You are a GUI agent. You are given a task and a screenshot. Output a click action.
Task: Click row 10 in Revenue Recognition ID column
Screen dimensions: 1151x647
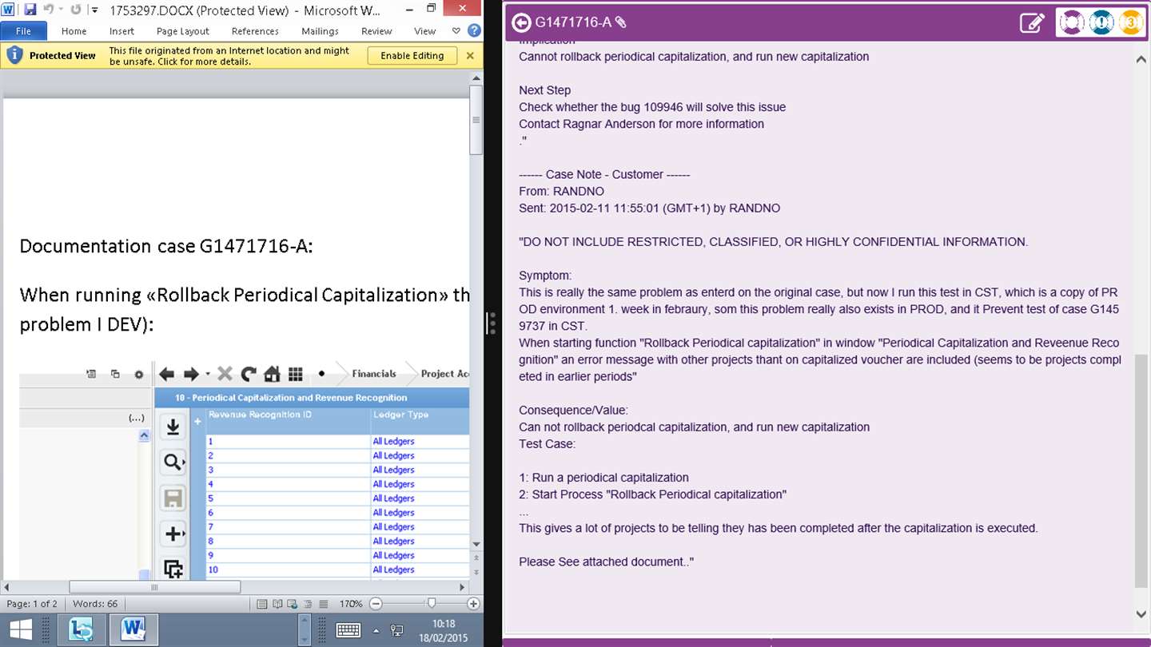pos(287,570)
